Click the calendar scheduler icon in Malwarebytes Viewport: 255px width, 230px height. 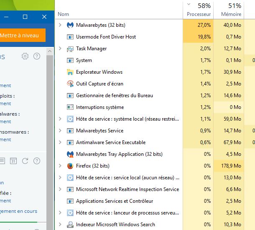[x=13, y=161]
